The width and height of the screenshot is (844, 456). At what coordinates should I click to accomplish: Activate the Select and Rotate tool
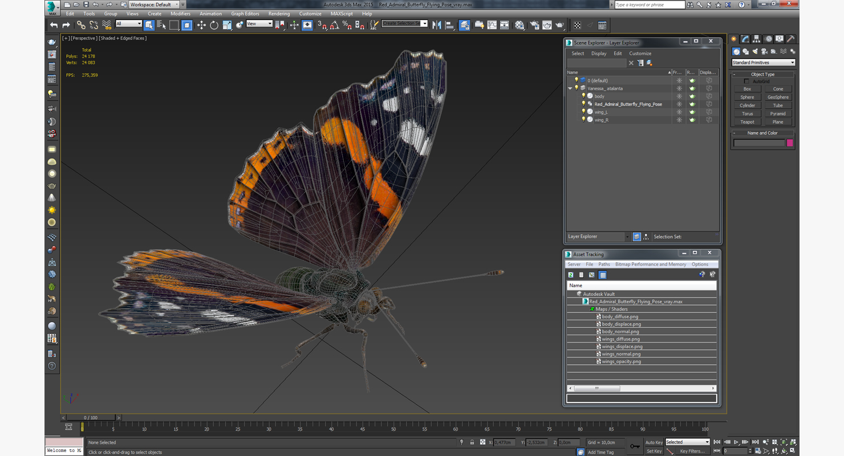214,25
